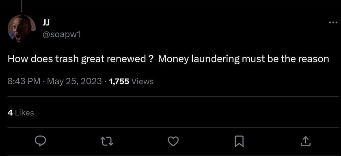Click the thread connector line above avatar
The width and height of the screenshot is (341, 156).
click(21, 6)
